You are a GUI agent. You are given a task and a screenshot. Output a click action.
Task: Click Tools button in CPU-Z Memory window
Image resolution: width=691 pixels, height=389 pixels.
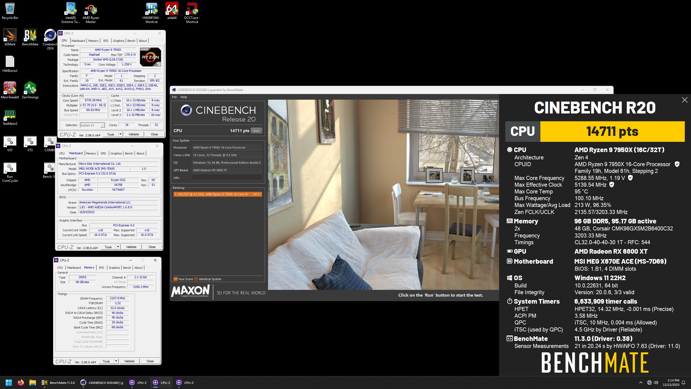106,361
